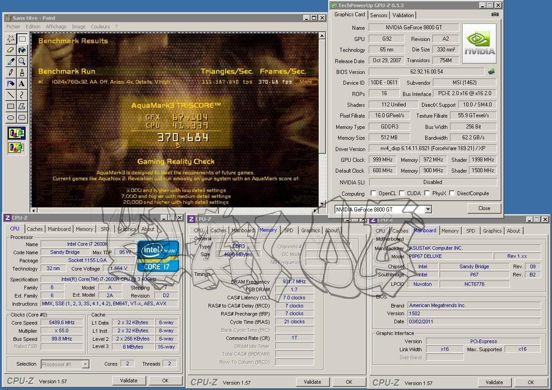Switch to the Sensors tab in GPU-Z
The height and width of the screenshot is (390, 552).
379,15
